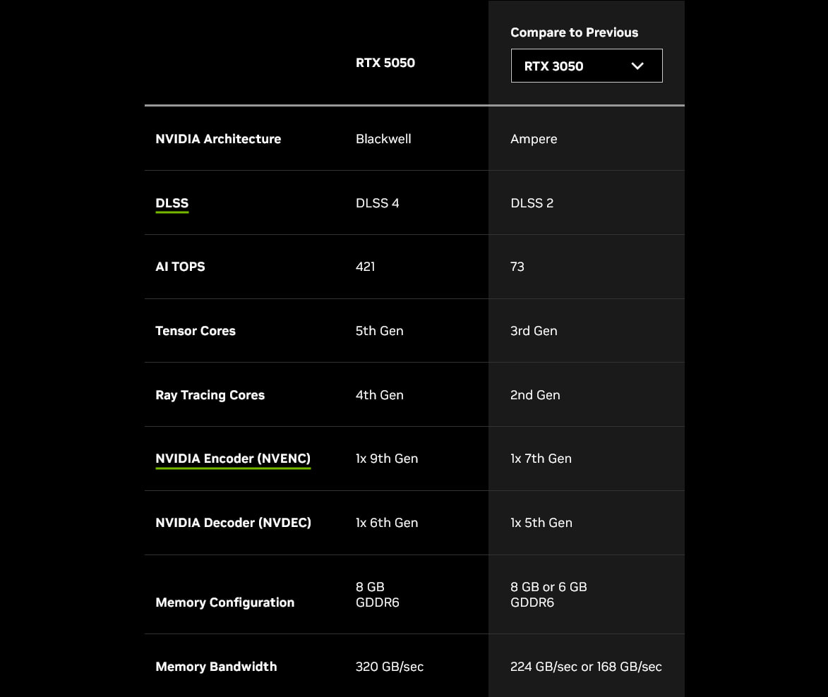The width and height of the screenshot is (828, 697).
Task: Select the Memory Bandwidth row label
Action: (x=216, y=667)
